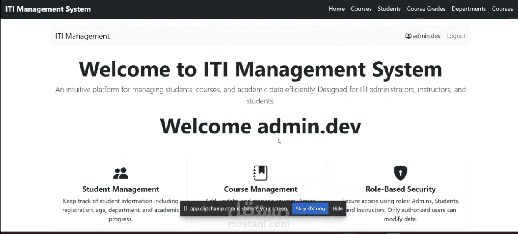Hide the screen sharing notification bar
This screenshot has height=234, width=518.
coord(338,209)
